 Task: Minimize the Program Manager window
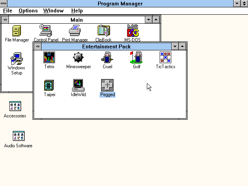pyautogui.click(x=237, y=3)
